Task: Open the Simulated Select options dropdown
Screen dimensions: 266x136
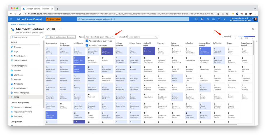Action: [x=143, y=37]
